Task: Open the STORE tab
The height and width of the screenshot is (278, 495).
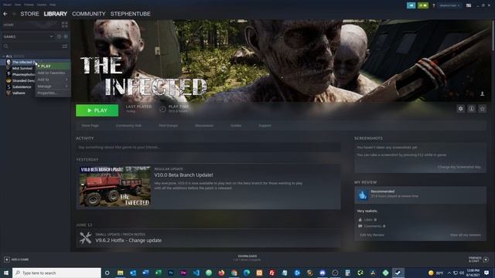Action: coord(29,14)
